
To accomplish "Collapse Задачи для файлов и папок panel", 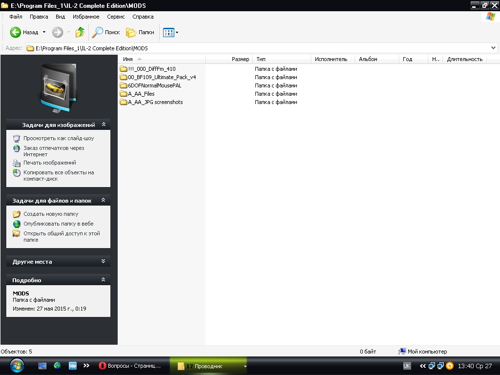I will coord(104,200).
